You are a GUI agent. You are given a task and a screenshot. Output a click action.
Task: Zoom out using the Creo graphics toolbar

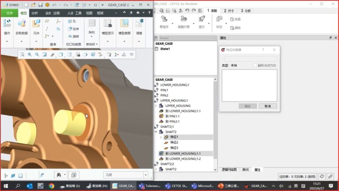tap(37, 54)
